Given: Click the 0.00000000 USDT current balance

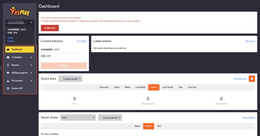Looking at the screenshot, I should point(50,49).
